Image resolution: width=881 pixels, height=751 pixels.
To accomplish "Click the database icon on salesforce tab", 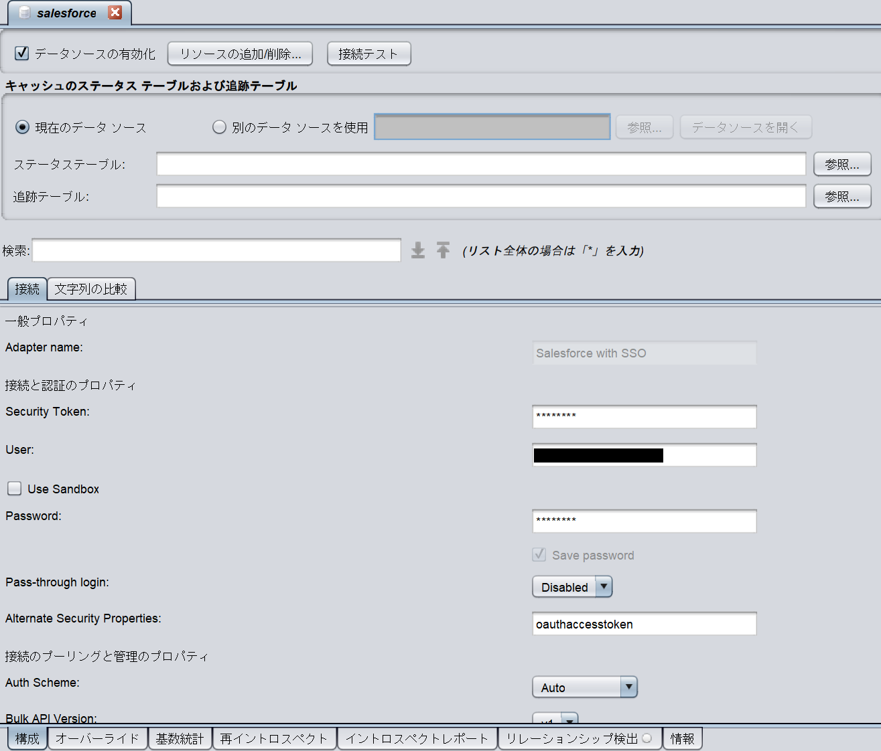I will pos(25,13).
